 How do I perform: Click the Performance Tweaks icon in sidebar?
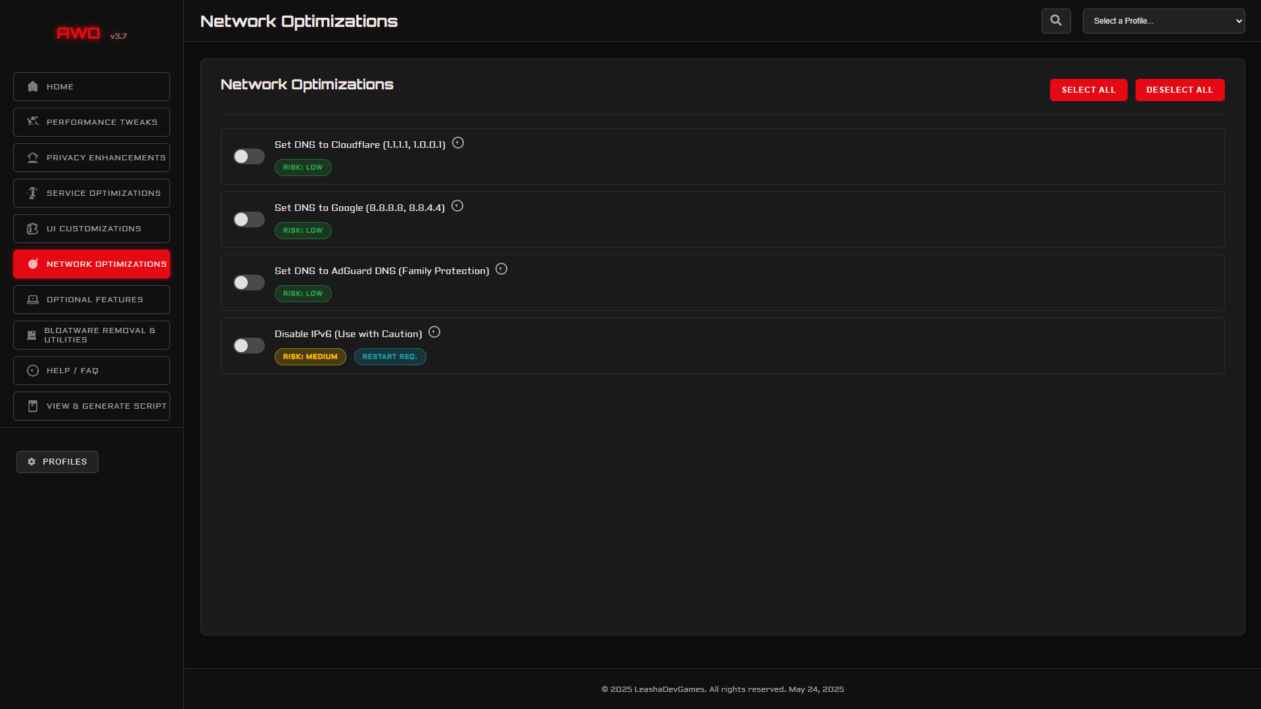coord(33,122)
